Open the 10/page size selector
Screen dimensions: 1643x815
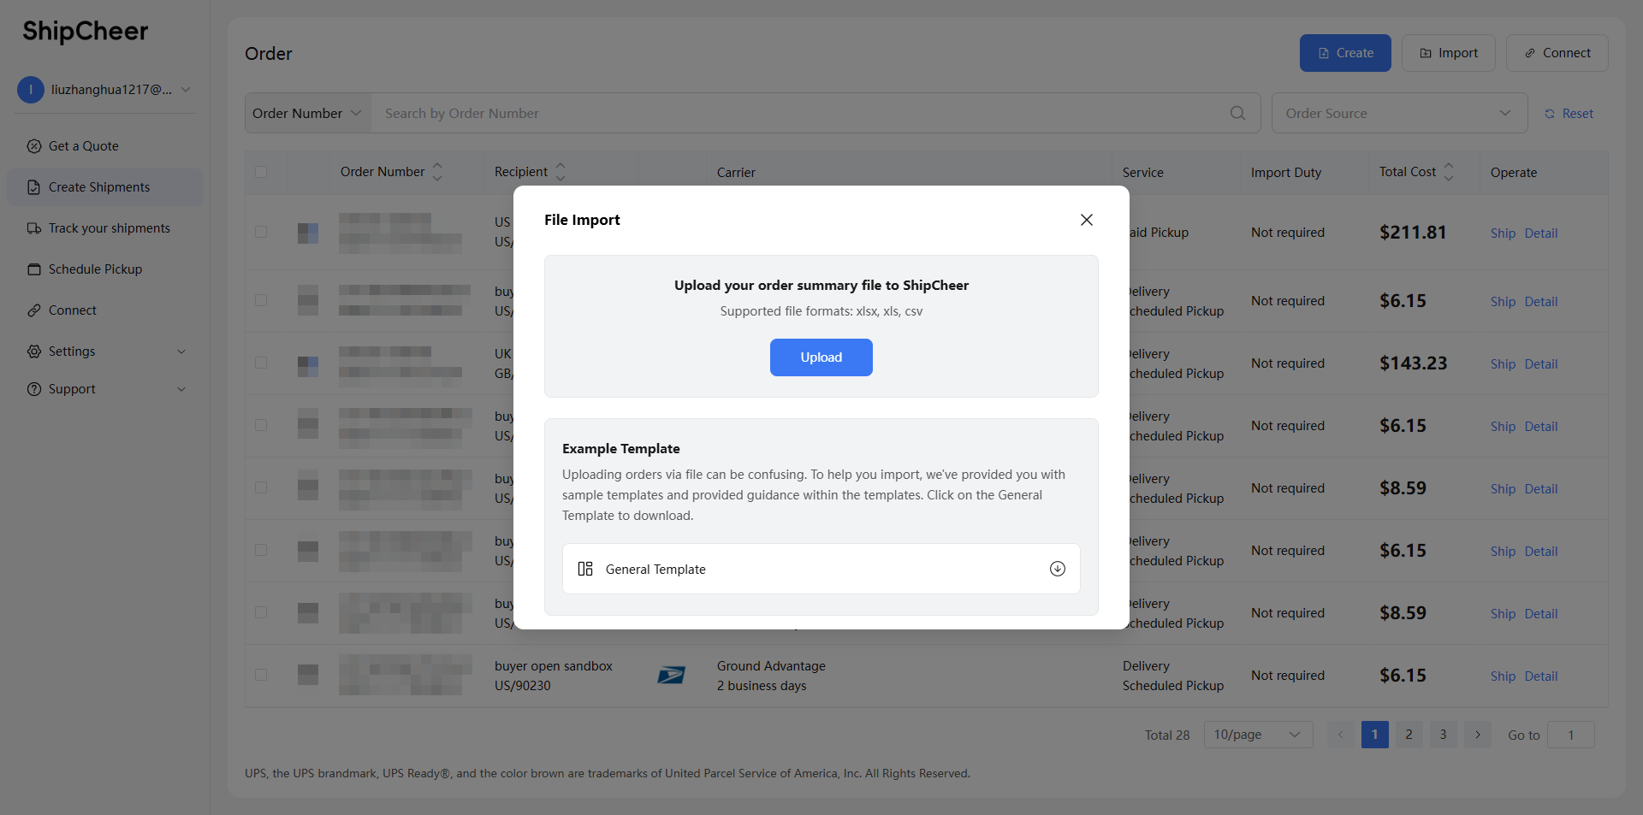(1257, 735)
